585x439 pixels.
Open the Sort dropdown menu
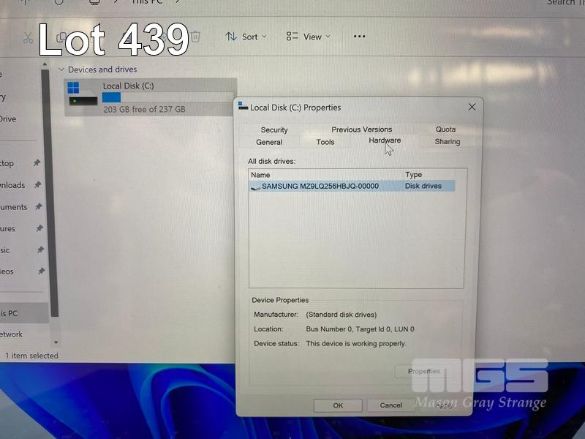(246, 37)
